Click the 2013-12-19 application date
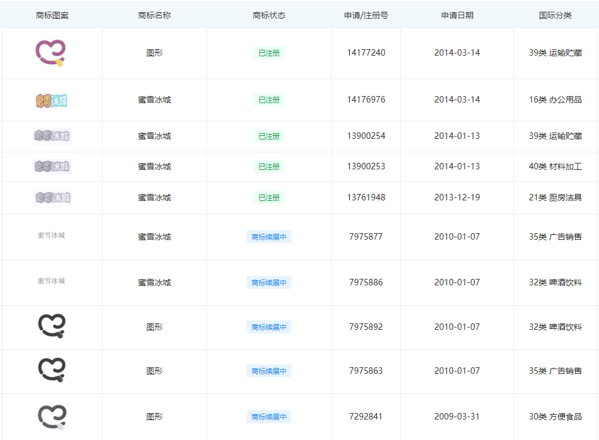The width and height of the screenshot is (599, 440). pyautogui.click(x=457, y=197)
